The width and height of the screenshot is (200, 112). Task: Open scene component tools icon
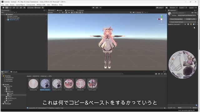(131, 12)
